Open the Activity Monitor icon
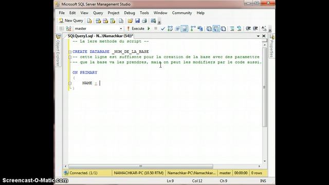Image resolution: width=329 pixels, height=185 pixels. [x=153, y=21]
